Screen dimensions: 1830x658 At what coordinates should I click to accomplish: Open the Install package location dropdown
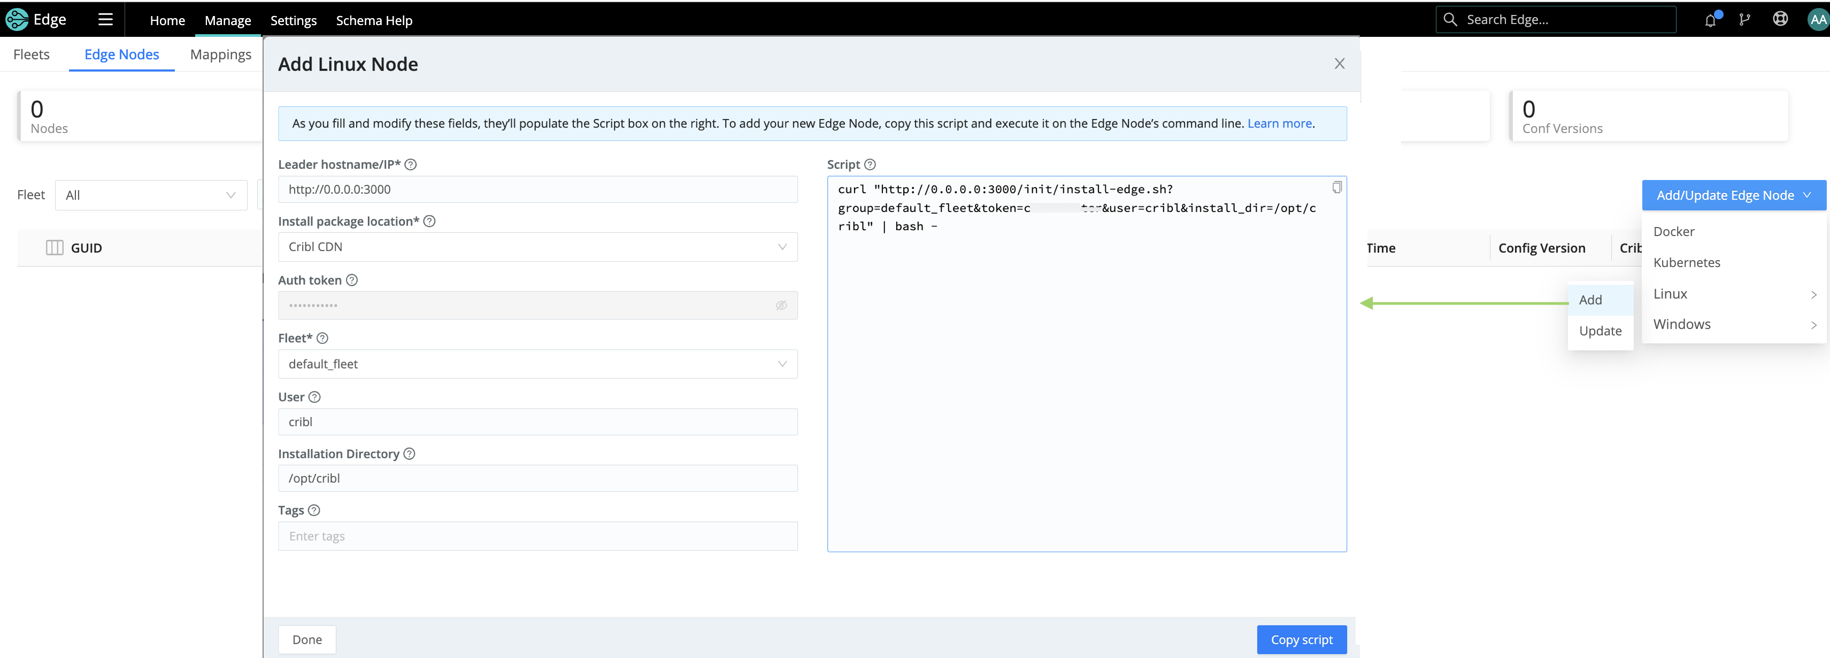782,246
